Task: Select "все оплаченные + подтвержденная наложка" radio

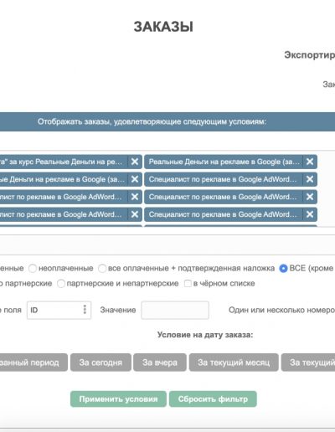Action: pos(102,269)
